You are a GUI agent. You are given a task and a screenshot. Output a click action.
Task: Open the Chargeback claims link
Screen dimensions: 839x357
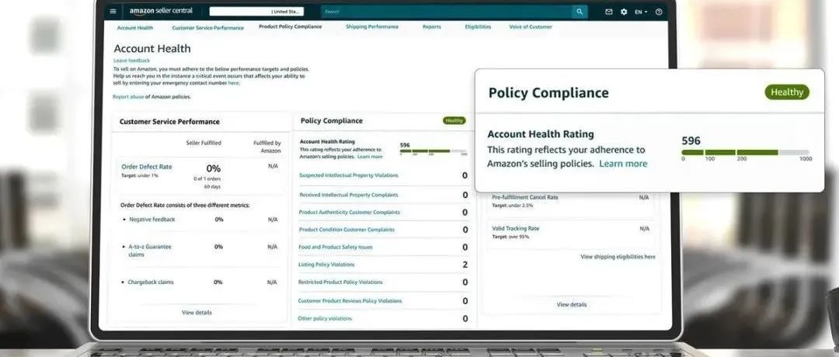coord(151,282)
